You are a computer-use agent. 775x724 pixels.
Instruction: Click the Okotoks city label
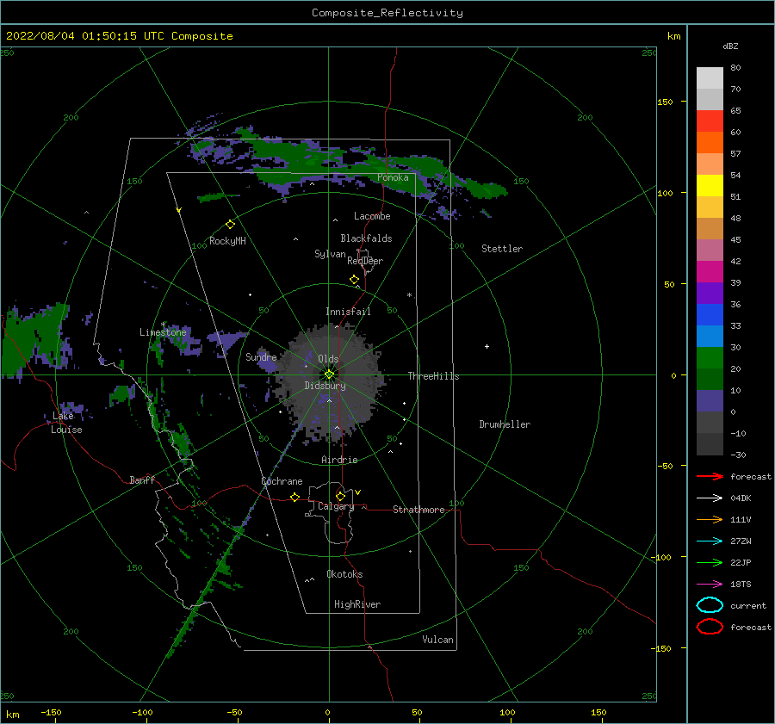(344, 574)
